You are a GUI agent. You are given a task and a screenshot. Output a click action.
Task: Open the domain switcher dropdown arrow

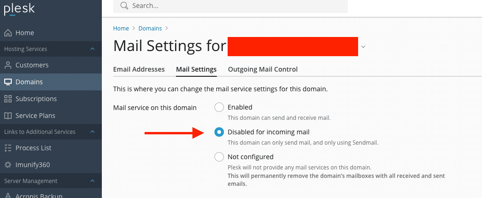pos(363,47)
